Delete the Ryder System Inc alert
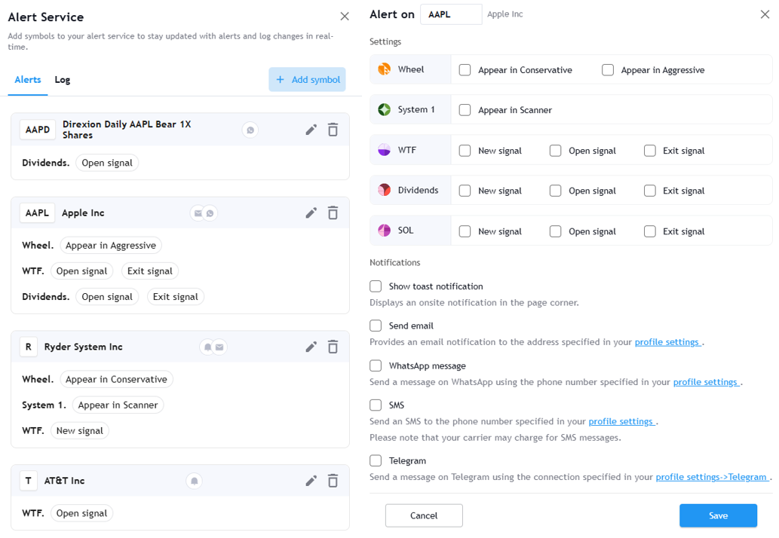Viewport: 779px width, 538px height. coord(333,347)
